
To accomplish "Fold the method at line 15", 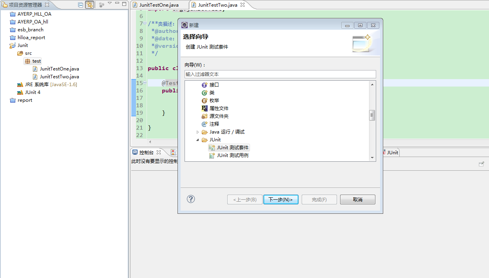I will 145,83.
